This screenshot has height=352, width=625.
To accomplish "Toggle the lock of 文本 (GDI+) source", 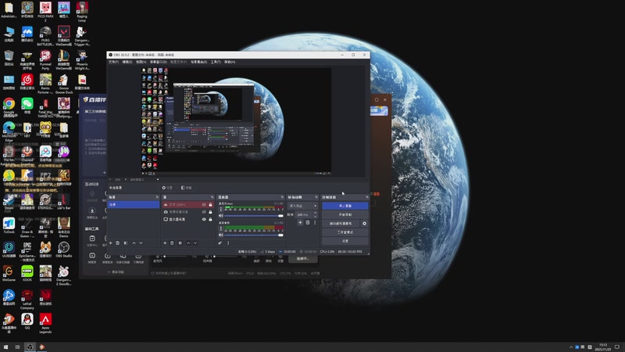I will tap(210, 205).
